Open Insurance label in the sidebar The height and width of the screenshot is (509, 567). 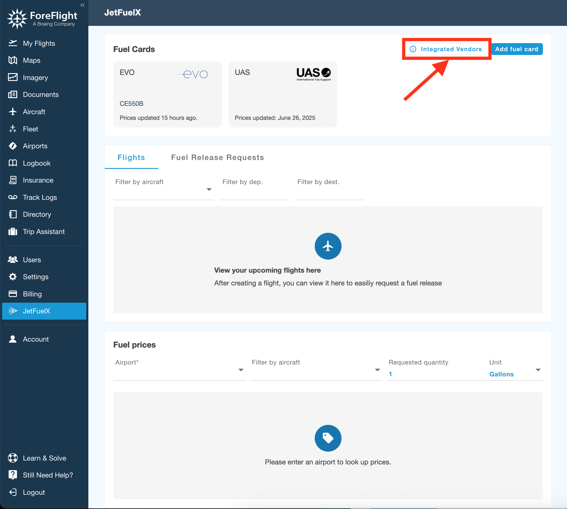click(38, 180)
